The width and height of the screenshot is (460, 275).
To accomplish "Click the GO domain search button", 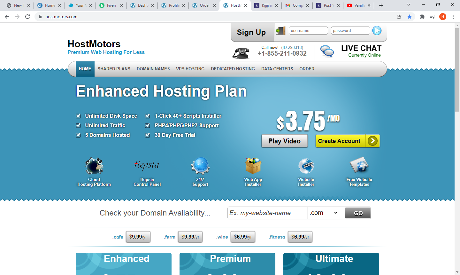I will tap(358, 213).
